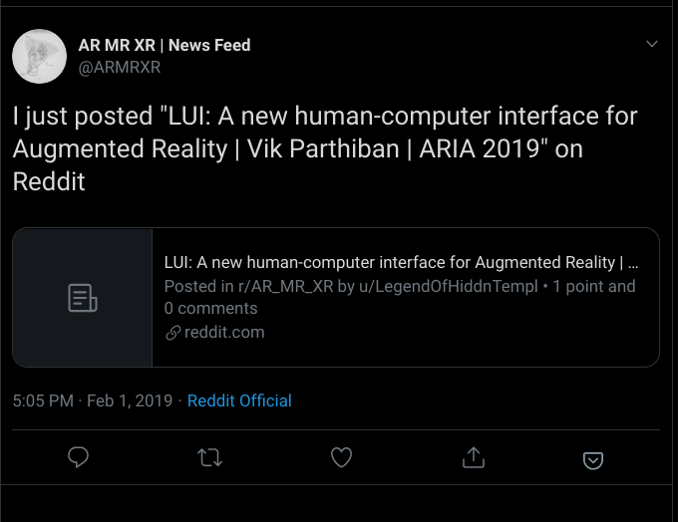Click the chain link icon beside reddit.com
678x522 pixels.
click(172, 333)
